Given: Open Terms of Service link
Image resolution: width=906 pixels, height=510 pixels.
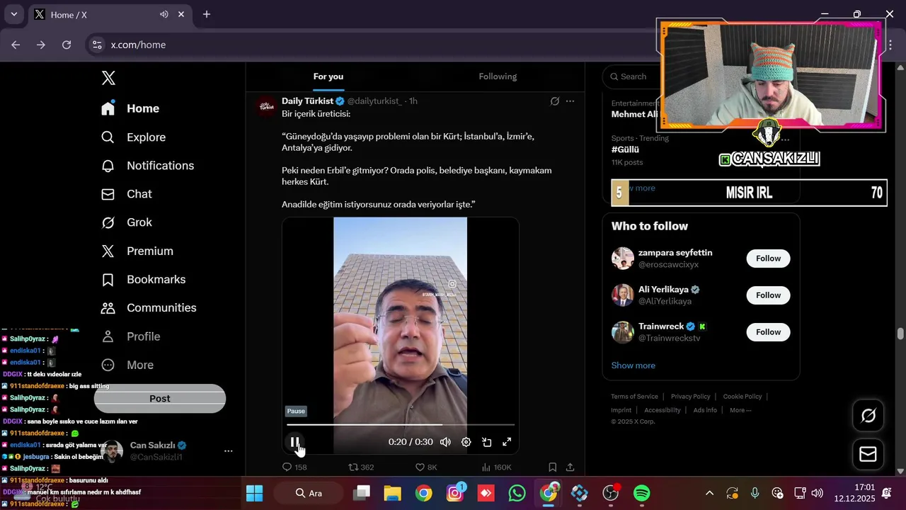Looking at the screenshot, I should [634, 397].
